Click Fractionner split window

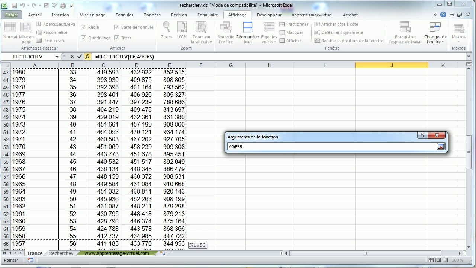294,24
